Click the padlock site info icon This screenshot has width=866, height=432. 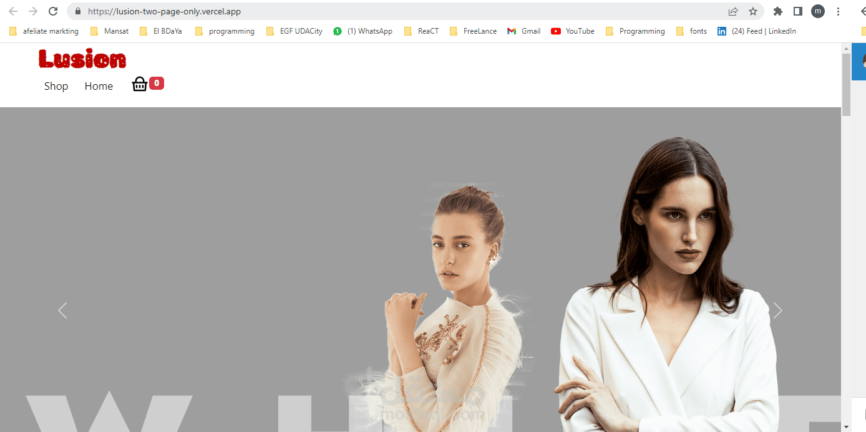(x=77, y=11)
